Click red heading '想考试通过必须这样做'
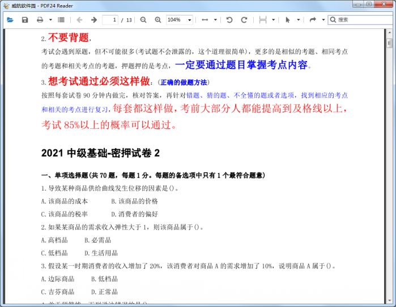The image size is (396, 307). (x=99, y=81)
